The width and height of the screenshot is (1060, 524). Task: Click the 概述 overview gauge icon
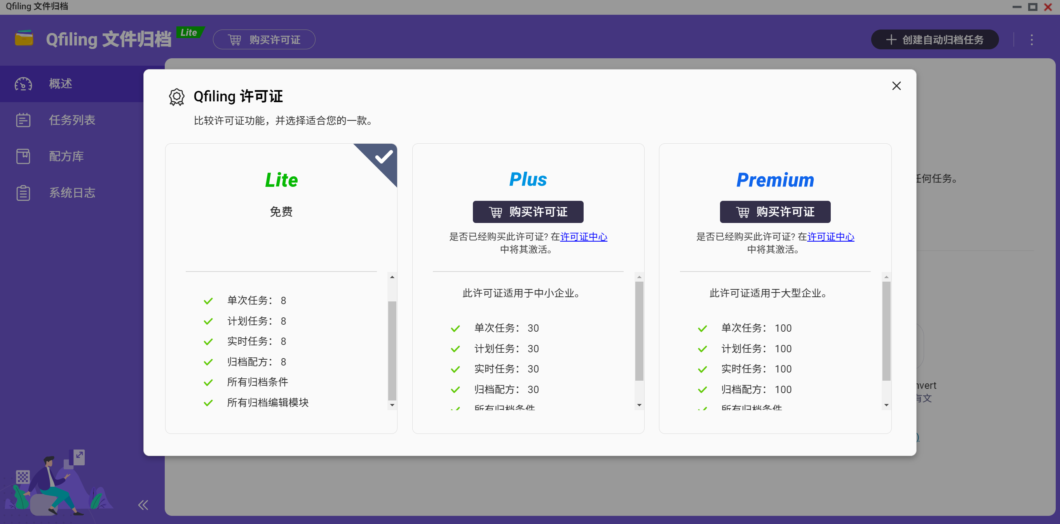coord(23,84)
